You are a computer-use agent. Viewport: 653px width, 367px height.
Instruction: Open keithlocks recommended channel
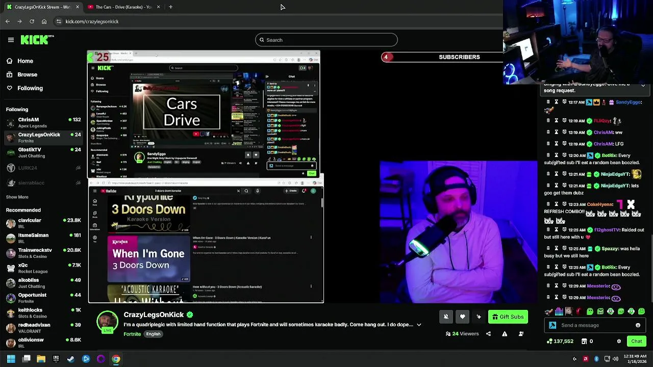coord(43,313)
